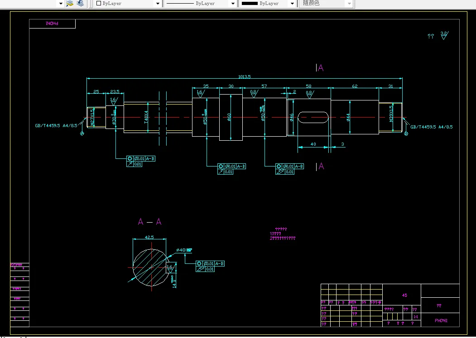This screenshot has width=476, height=338.
Task: Pick the 31 length dimension
Action: [x=391, y=86]
